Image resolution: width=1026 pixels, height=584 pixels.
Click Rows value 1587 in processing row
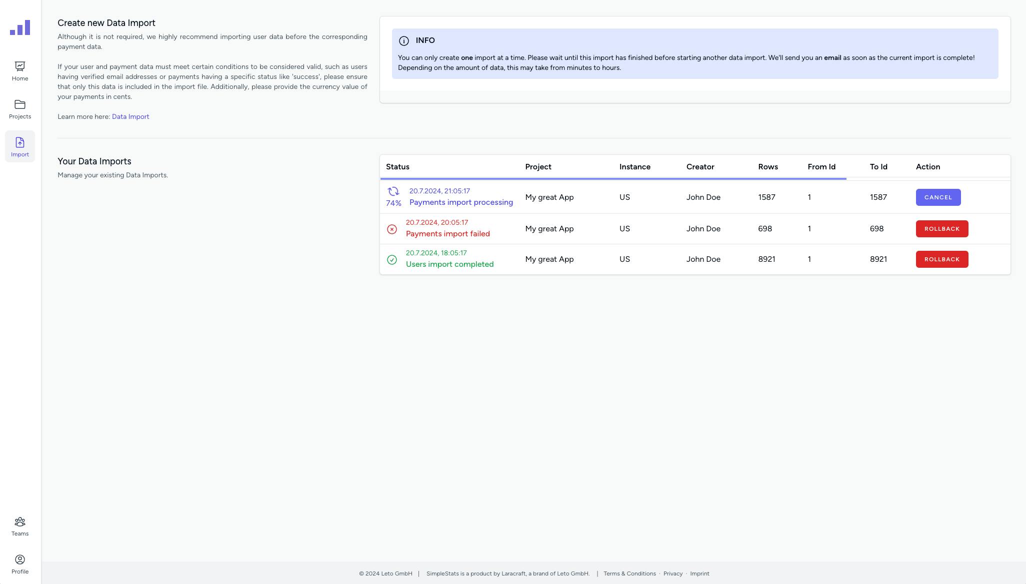(x=766, y=197)
